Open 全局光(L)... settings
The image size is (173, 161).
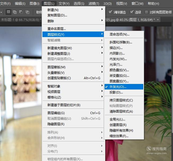tap(124, 119)
